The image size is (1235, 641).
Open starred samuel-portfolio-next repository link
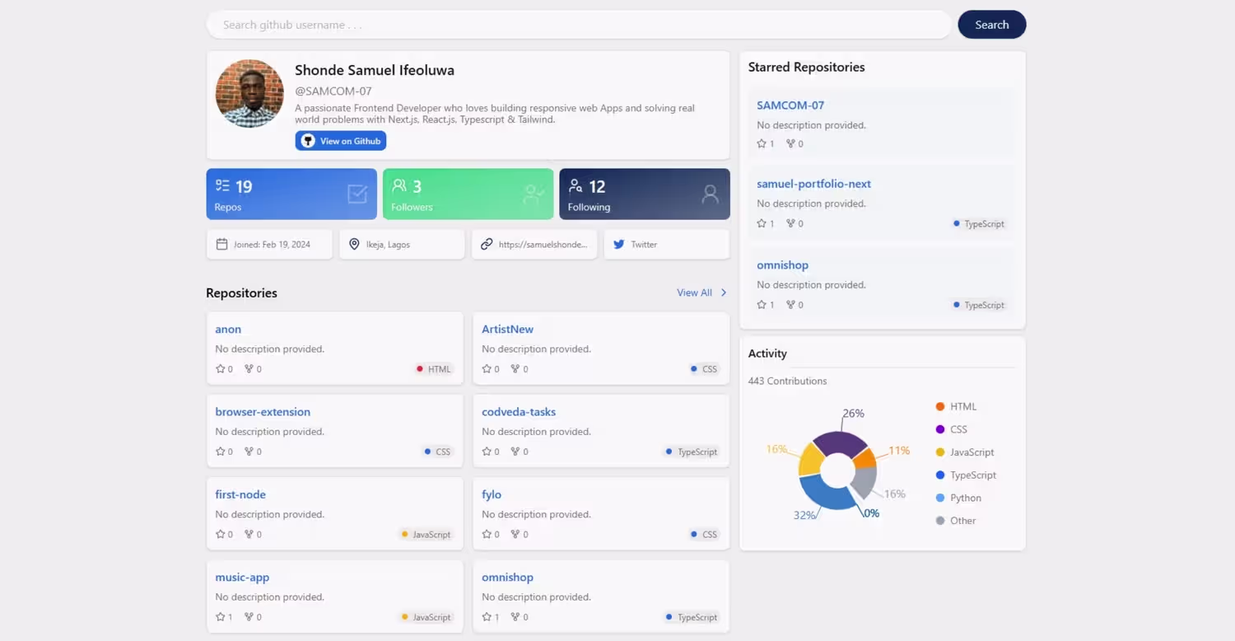pyautogui.click(x=813, y=184)
